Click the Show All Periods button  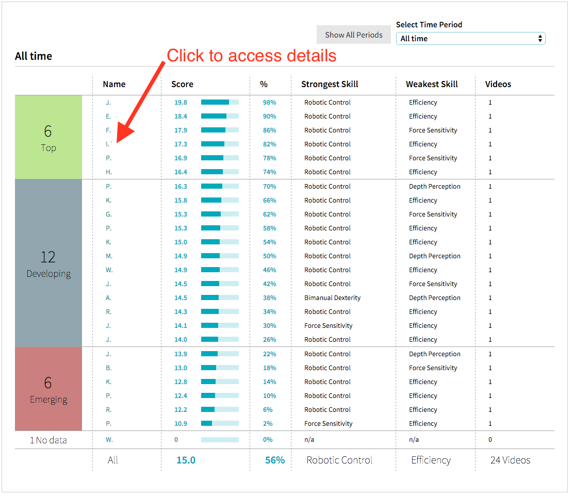(x=353, y=35)
